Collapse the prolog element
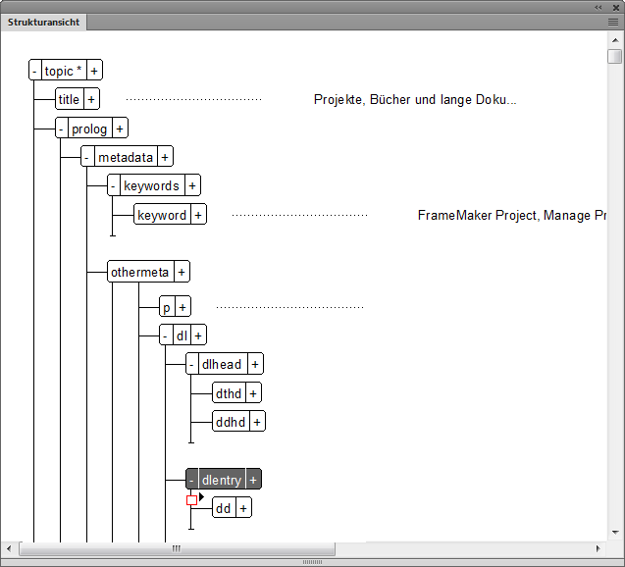 pos(62,129)
